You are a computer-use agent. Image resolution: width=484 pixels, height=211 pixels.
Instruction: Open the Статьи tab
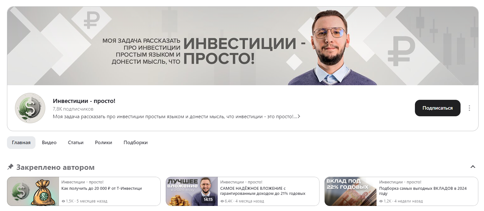[76, 143]
